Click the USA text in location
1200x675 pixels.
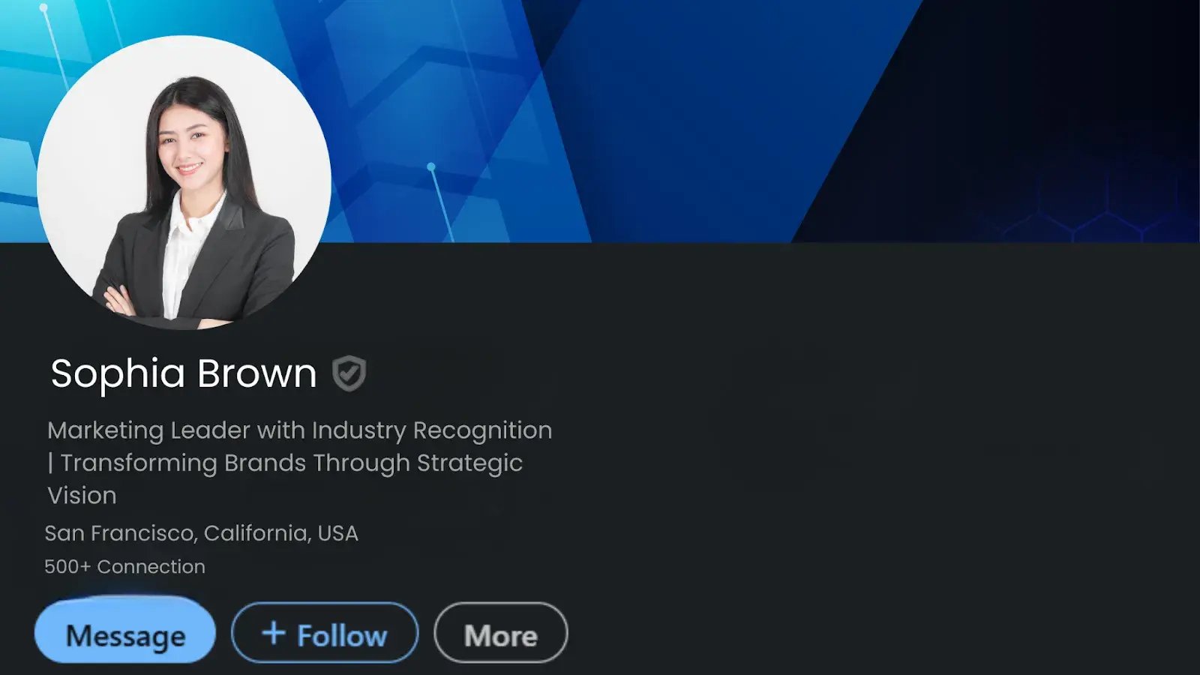pos(337,533)
